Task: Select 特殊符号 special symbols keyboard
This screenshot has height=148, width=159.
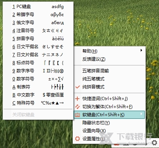Action: click(38, 103)
